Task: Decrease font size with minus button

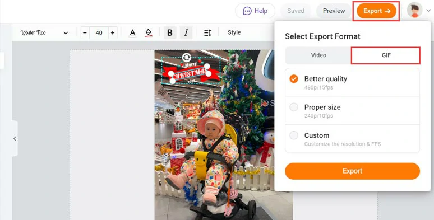Action: click(x=85, y=33)
